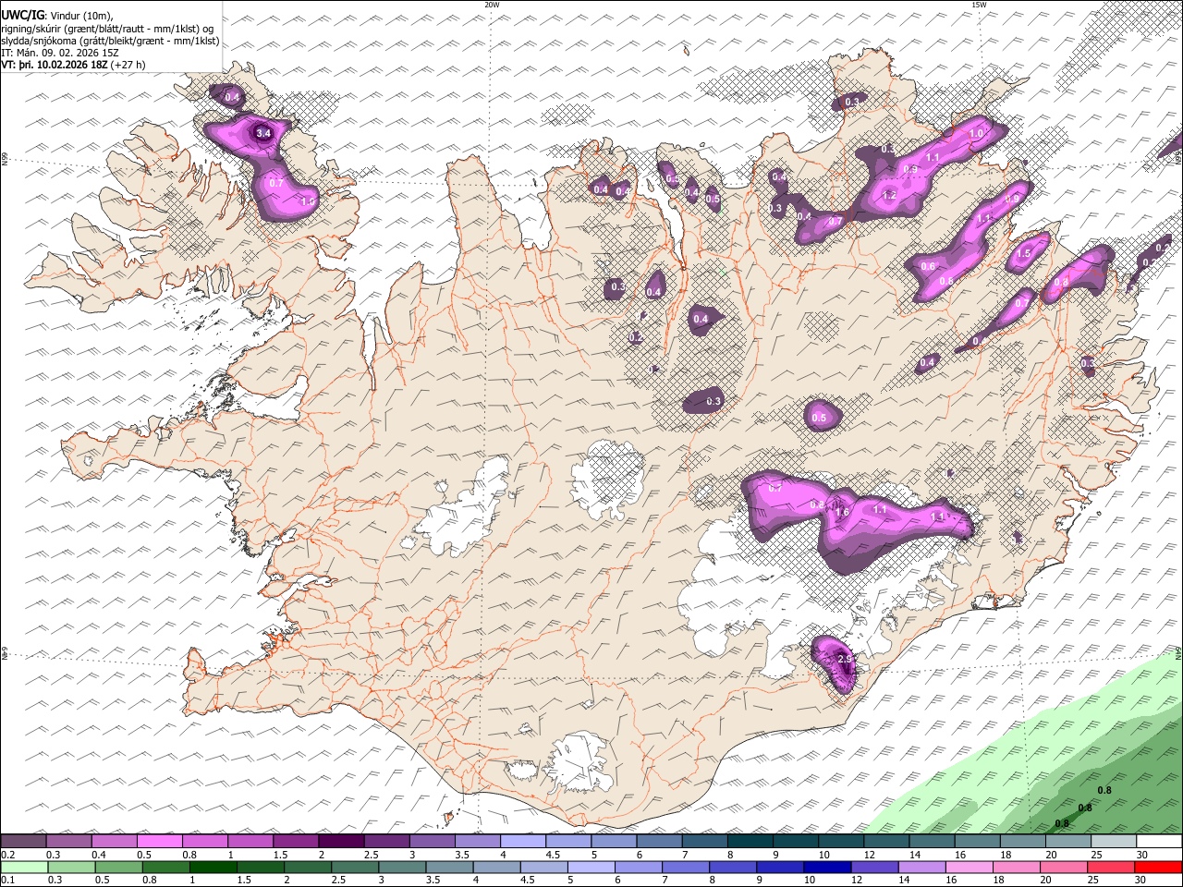The width and height of the screenshot is (1183, 887).
Task: Click the snow legend swatch for 0.2–0.3
Action: tap(23, 842)
